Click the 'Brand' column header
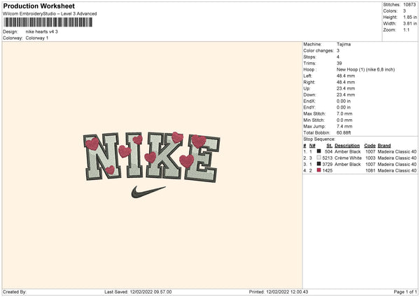Image resolution: width=420 pixels, height=297 pixels. 384,146
